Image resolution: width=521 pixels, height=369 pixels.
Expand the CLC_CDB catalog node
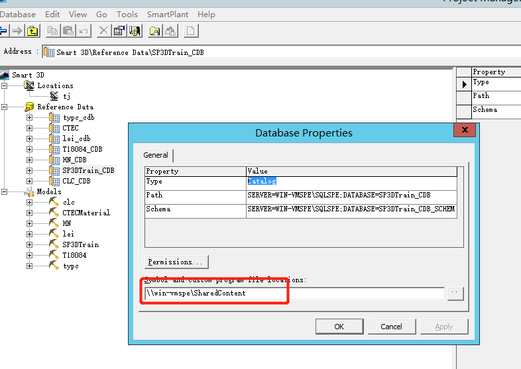pos(30,181)
